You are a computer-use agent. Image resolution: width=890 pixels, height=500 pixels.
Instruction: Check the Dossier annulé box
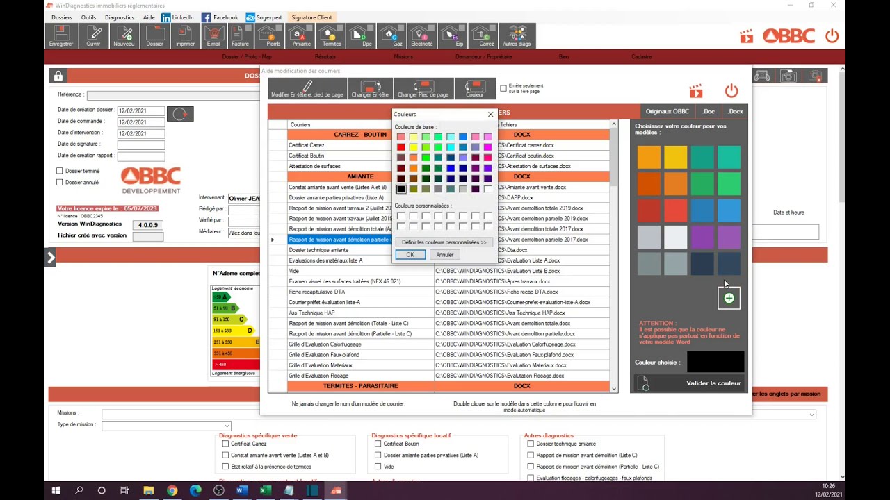[60, 182]
